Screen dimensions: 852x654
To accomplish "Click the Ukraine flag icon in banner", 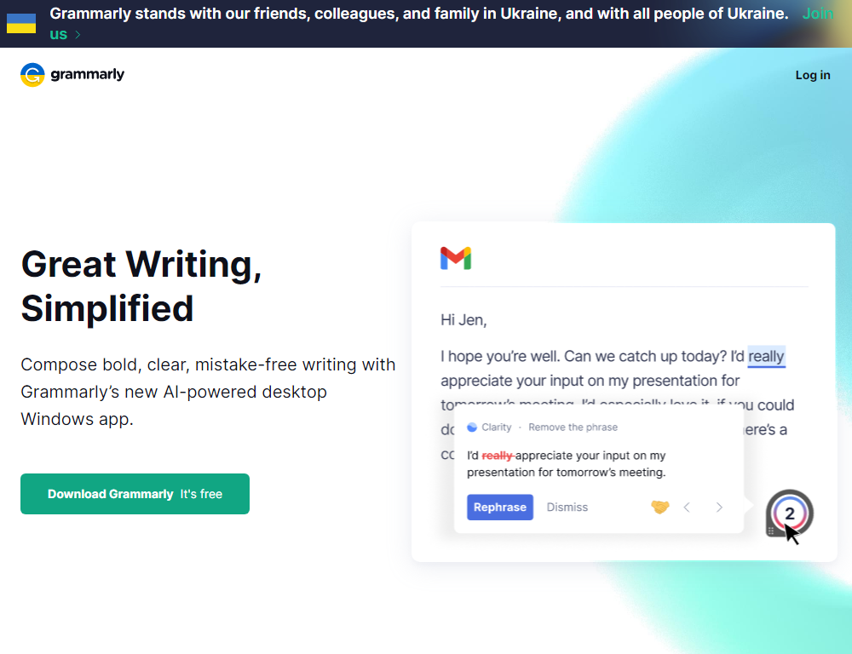I will tap(21, 23).
